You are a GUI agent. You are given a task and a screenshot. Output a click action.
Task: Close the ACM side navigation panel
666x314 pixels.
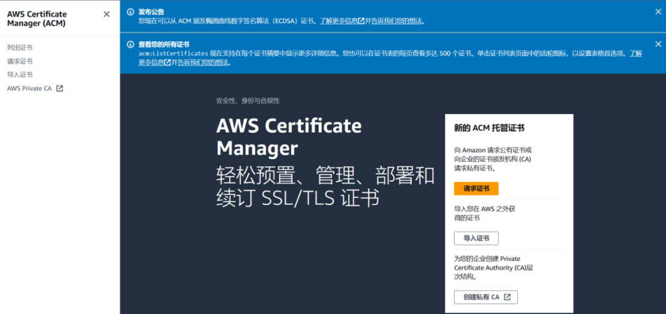click(107, 14)
